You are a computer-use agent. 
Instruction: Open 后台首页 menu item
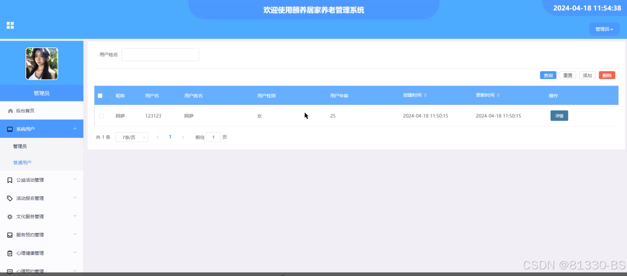(42, 111)
